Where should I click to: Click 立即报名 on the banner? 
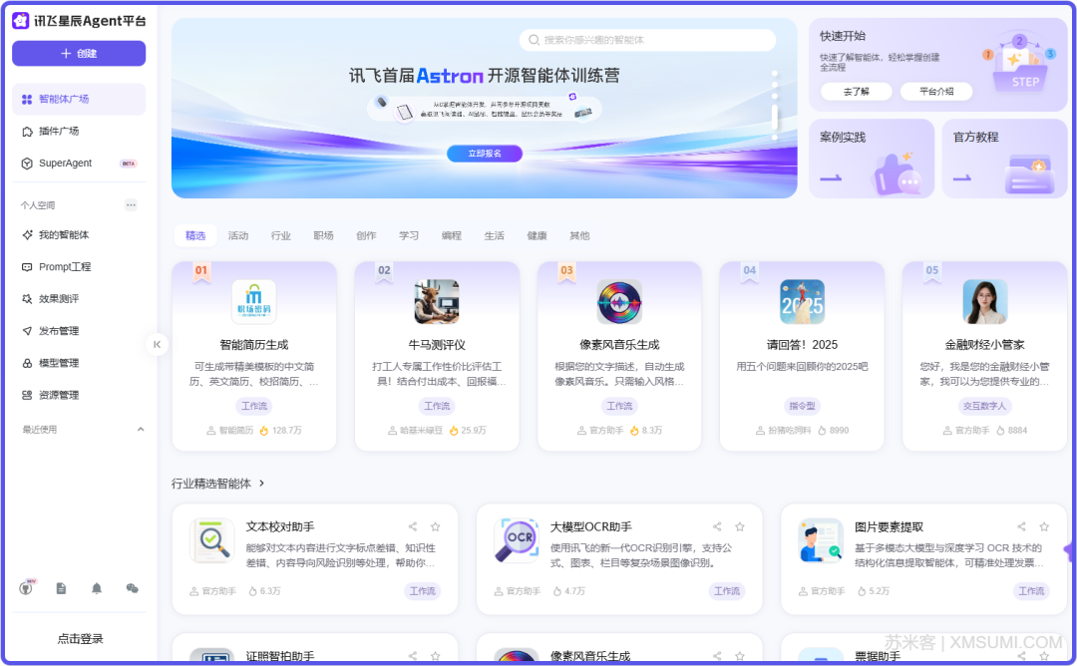[x=485, y=154]
